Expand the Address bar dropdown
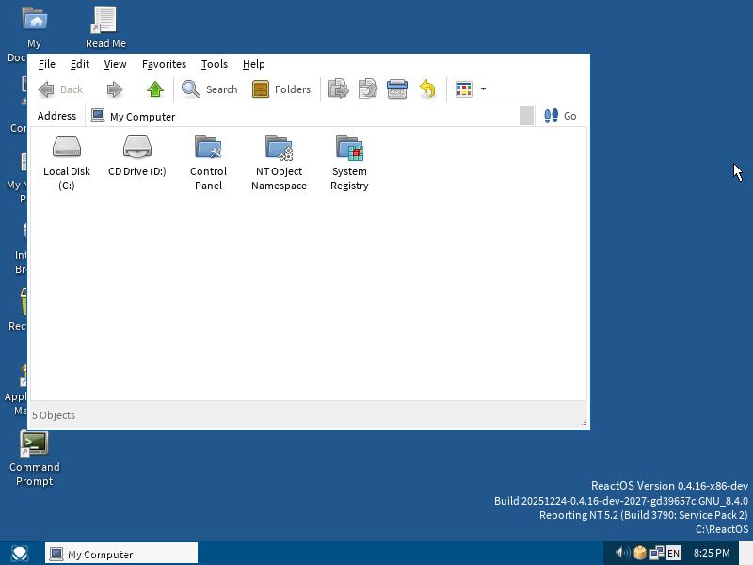753x565 pixels. tap(526, 116)
